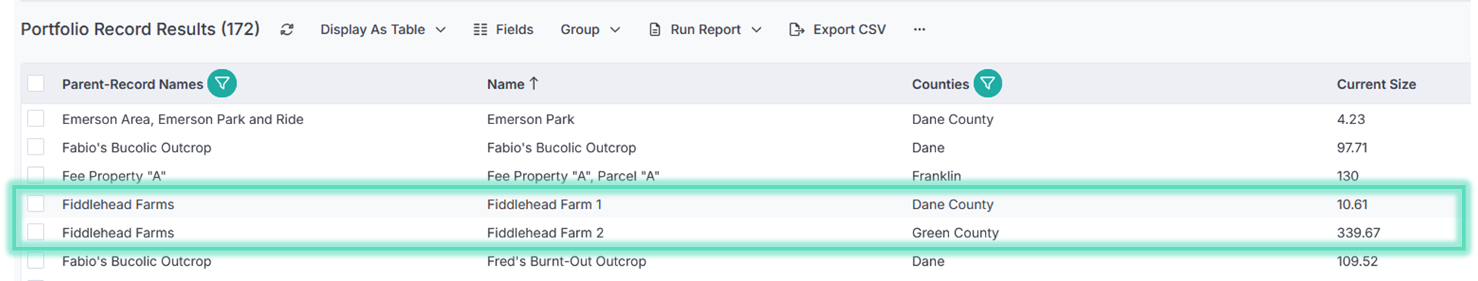Click the "Fred's Burnt-Out Outcrop" name cell
Viewport: 1478px width, 281px height.
(x=567, y=261)
